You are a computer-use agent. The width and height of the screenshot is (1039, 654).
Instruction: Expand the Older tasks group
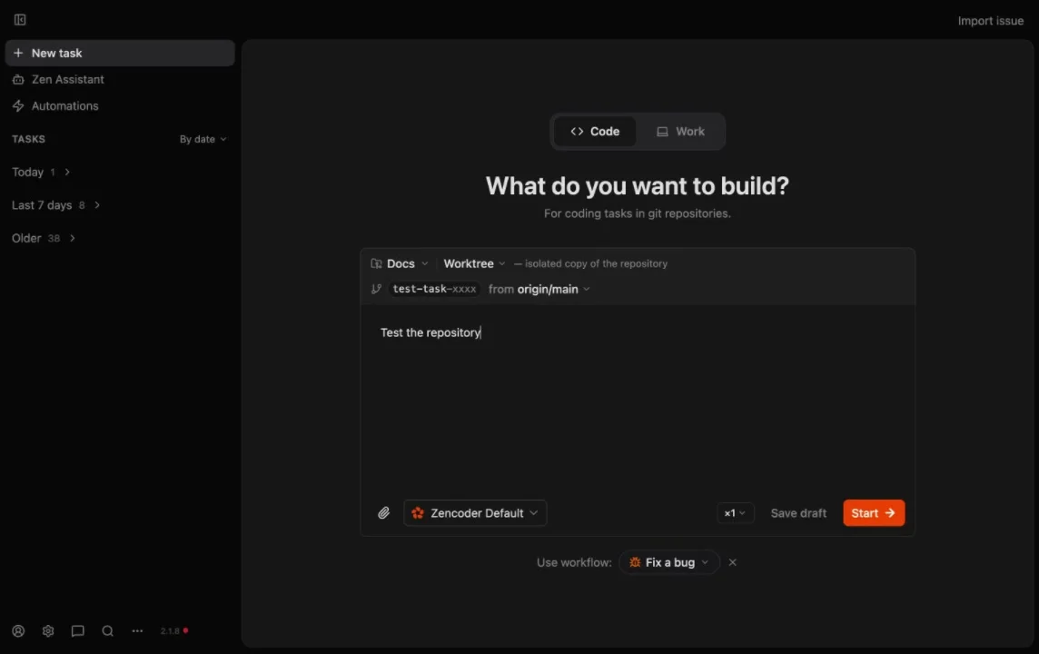[x=44, y=239]
